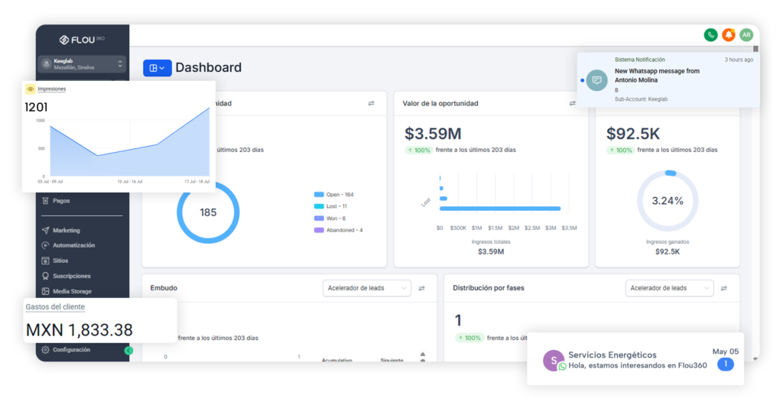Open the AR user avatar menu

tap(746, 35)
